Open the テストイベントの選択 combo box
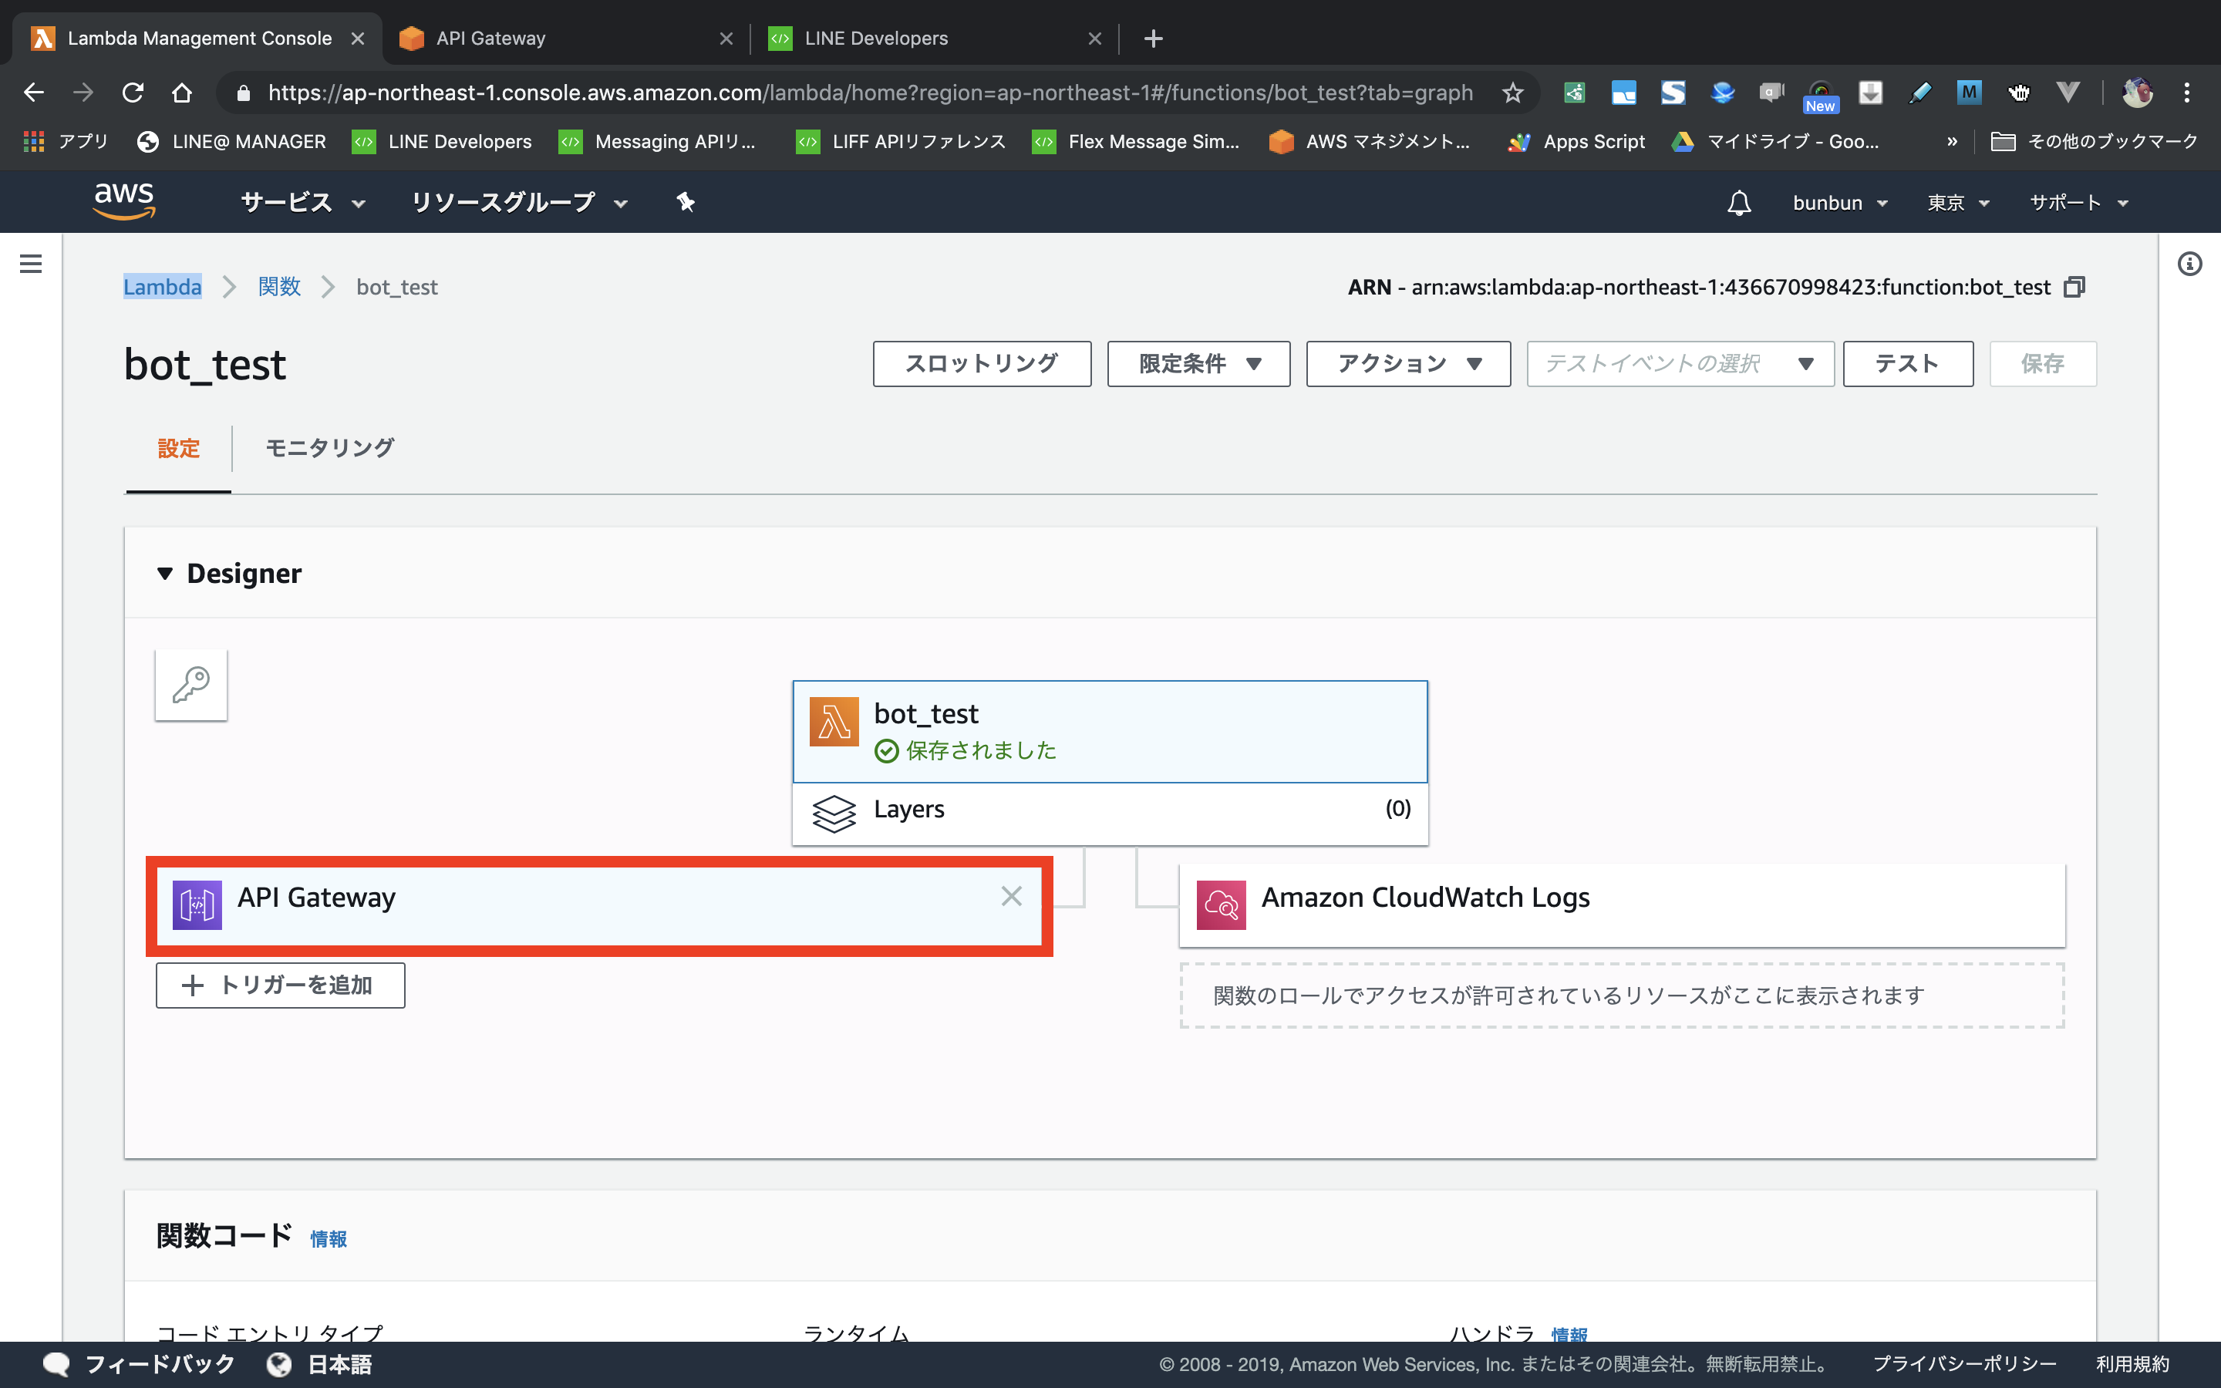This screenshot has height=1388, width=2221. (x=1680, y=363)
